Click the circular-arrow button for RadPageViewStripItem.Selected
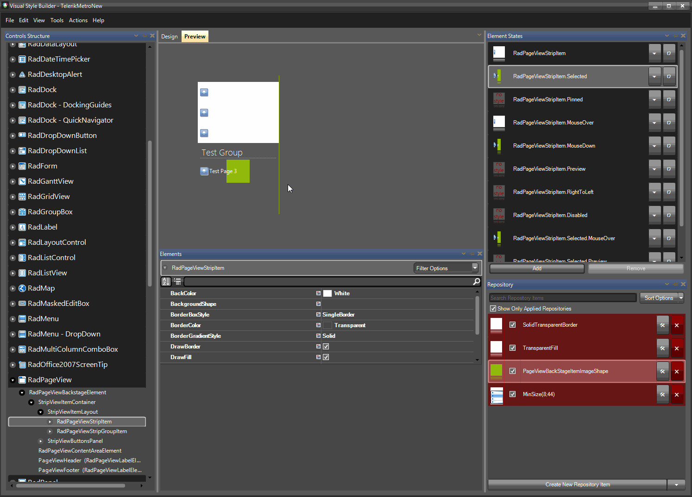The height and width of the screenshot is (497, 692). (x=669, y=76)
